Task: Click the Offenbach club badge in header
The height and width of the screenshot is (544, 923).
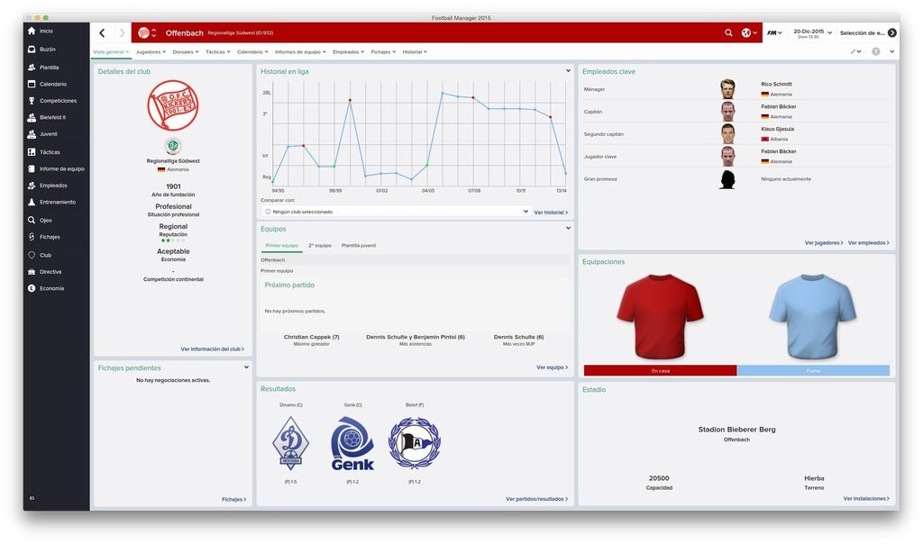Action: pos(143,33)
